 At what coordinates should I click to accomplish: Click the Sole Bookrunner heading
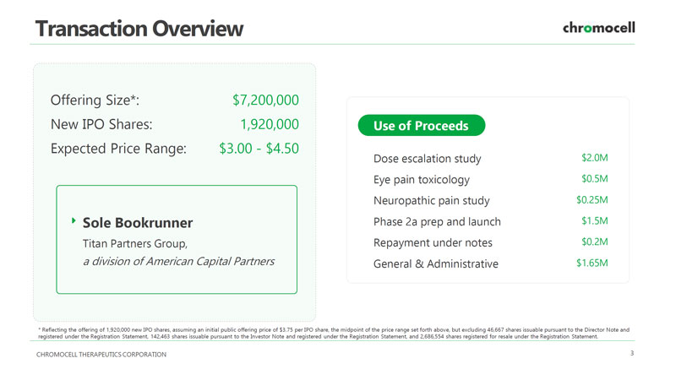(x=137, y=223)
